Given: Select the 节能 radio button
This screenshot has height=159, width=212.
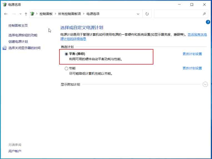Looking at the screenshot, I should [x=66, y=68].
